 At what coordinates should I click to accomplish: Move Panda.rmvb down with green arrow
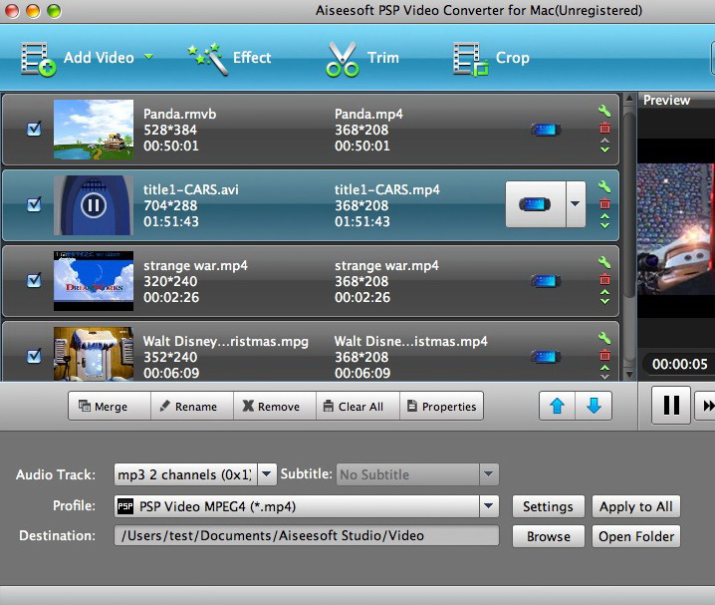(x=604, y=150)
